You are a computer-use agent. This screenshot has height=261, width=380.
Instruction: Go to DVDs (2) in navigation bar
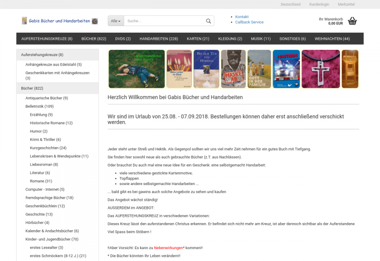[x=123, y=38]
